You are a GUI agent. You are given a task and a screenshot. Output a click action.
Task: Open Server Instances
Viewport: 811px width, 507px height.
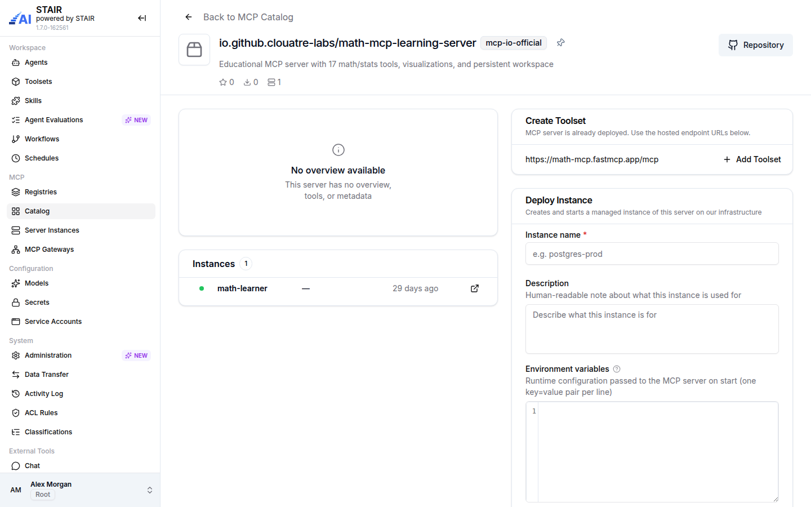point(81,230)
